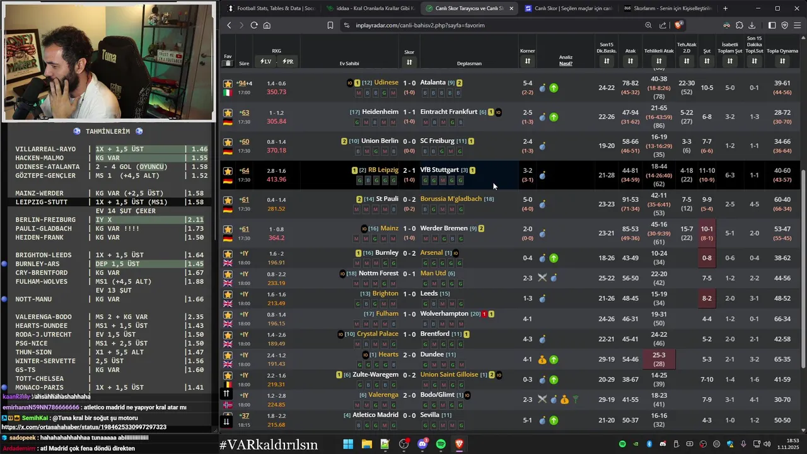Viewport: 807px width, 454px height.
Task: Open browser extensions puzzle icon
Action: pyautogui.click(x=740, y=25)
